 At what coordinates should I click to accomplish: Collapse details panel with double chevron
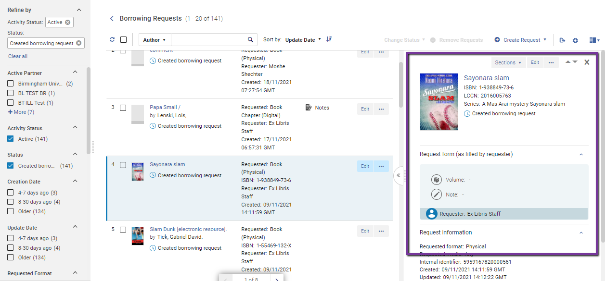pos(399,175)
